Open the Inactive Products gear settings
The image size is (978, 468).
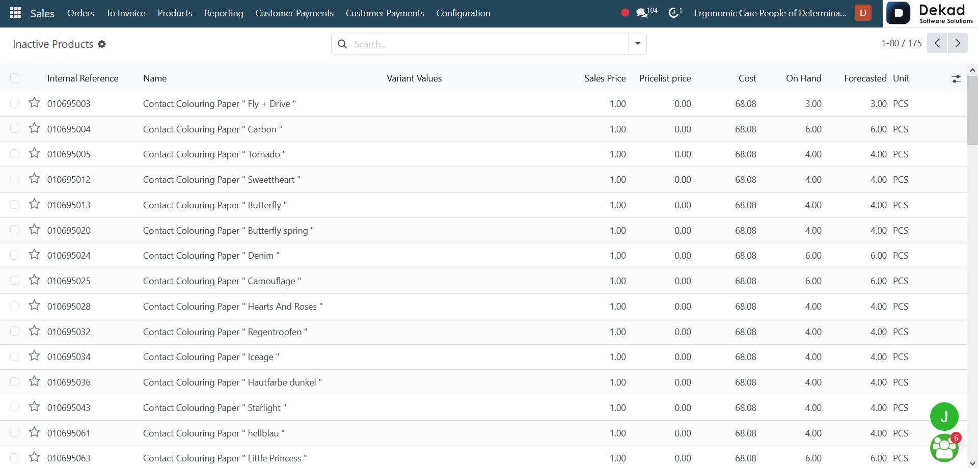pyautogui.click(x=102, y=44)
